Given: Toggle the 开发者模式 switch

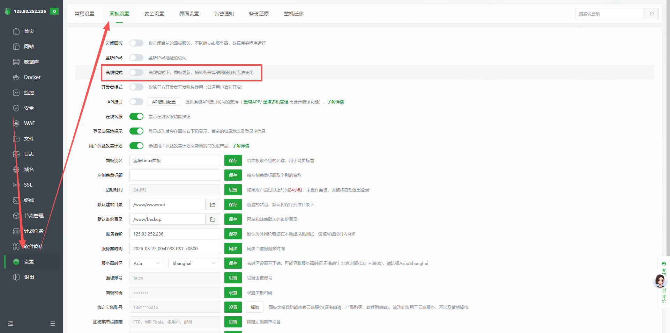Looking at the screenshot, I should (136, 87).
